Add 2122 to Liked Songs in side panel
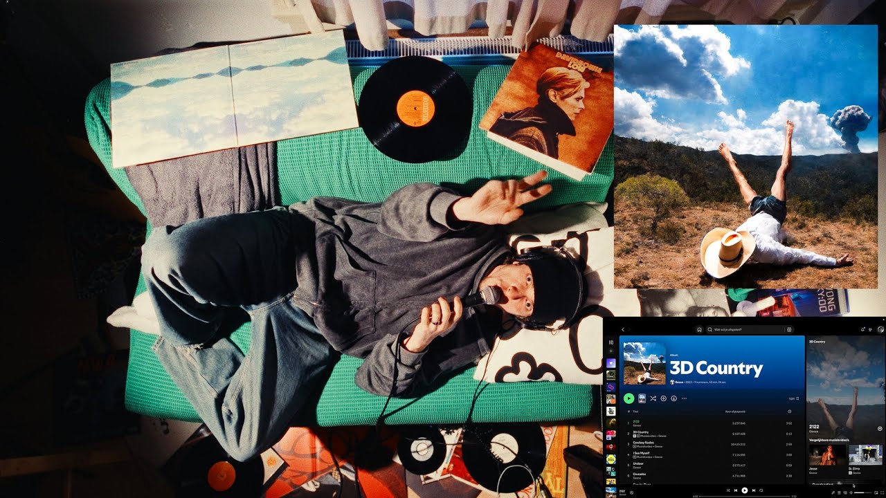 [x=880, y=429]
